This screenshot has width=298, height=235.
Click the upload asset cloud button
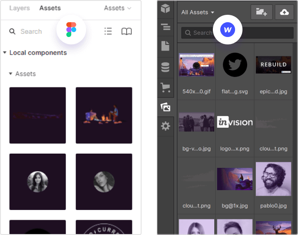pos(283,12)
